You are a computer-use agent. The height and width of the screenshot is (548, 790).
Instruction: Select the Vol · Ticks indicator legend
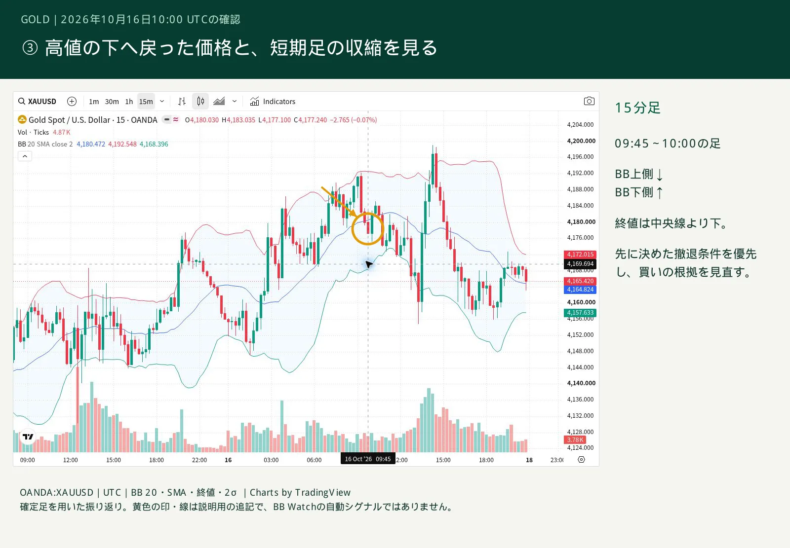[34, 132]
